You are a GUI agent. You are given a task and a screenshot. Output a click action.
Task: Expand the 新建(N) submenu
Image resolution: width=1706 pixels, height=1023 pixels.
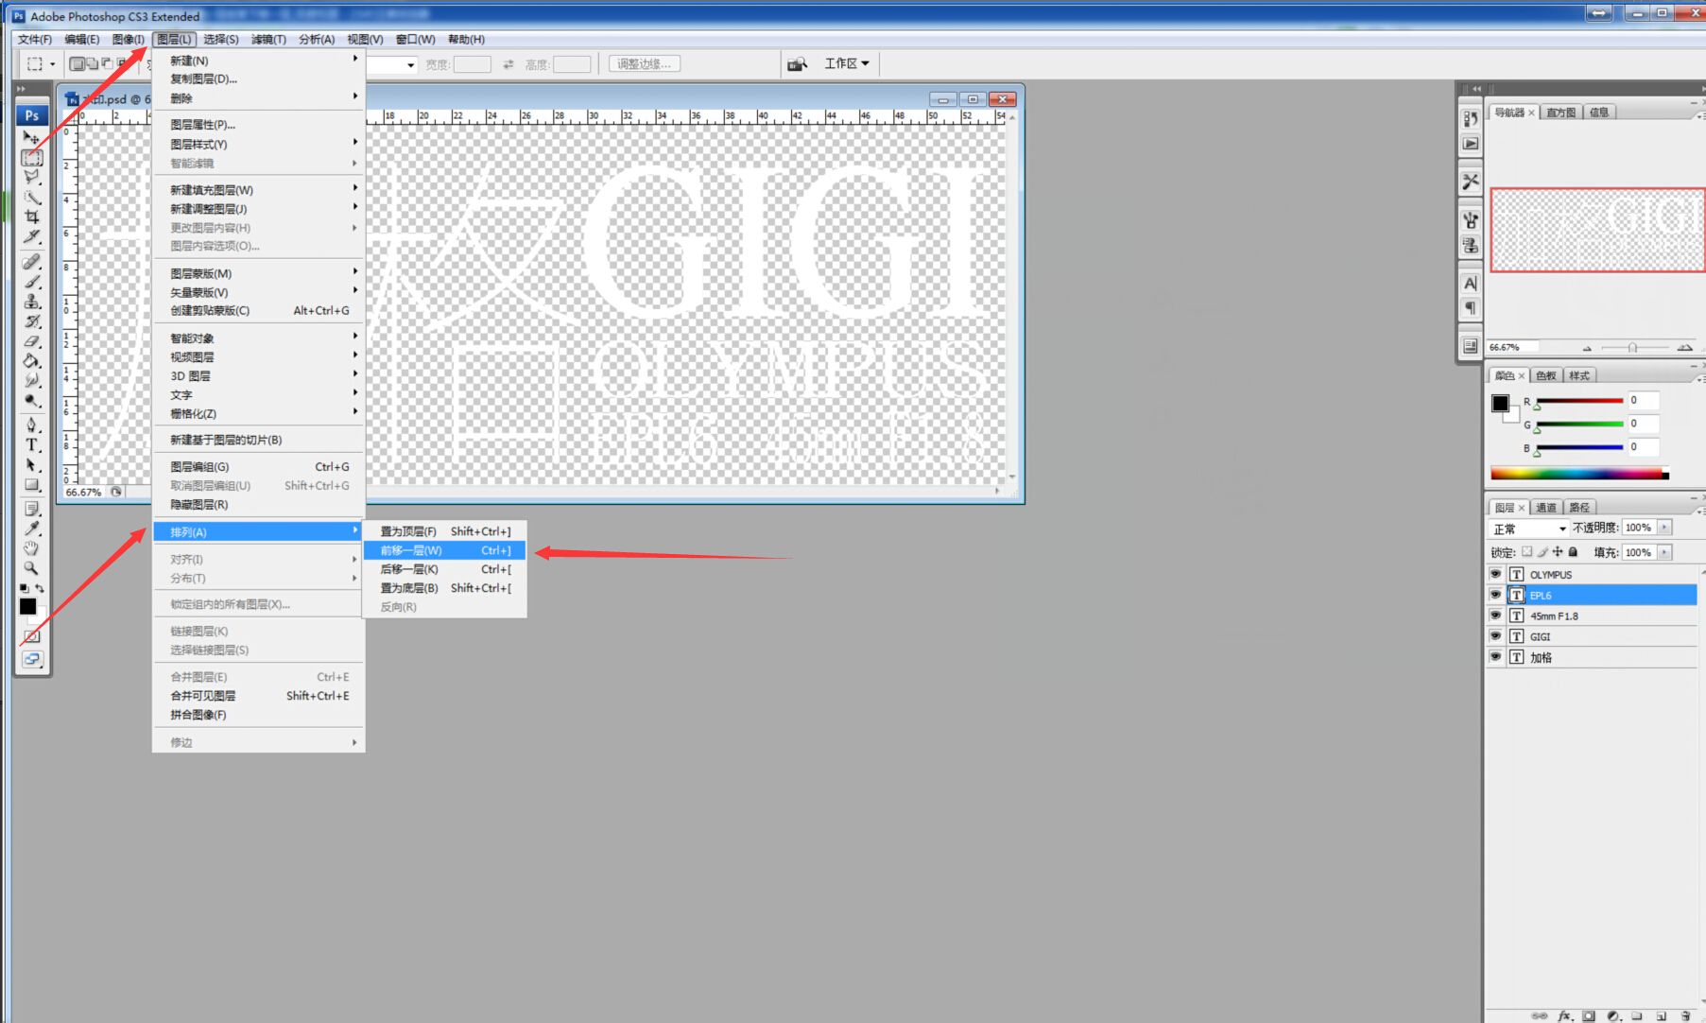pyautogui.click(x=259, y=61)
